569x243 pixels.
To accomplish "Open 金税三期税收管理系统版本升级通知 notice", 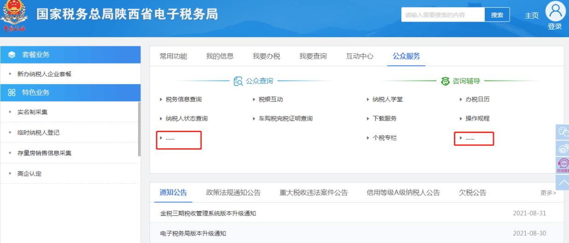I will coord(208,214).
